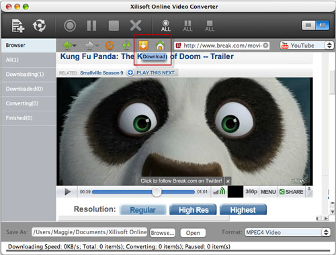Pause the selected task
The height and width of the screenshot is (255, 336).
pyautogui.click(x=91, y=25)
